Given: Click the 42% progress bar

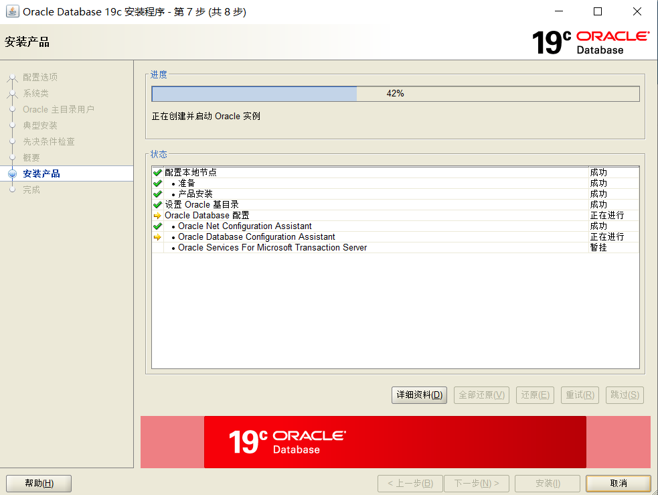Looking at the screenshot, I should pos(396,94).
